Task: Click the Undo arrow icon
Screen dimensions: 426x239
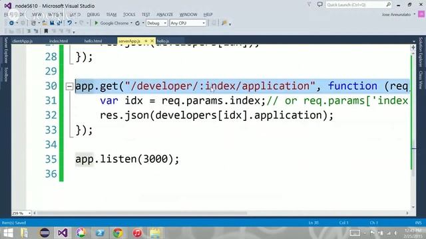Action: tap(69, 23)
